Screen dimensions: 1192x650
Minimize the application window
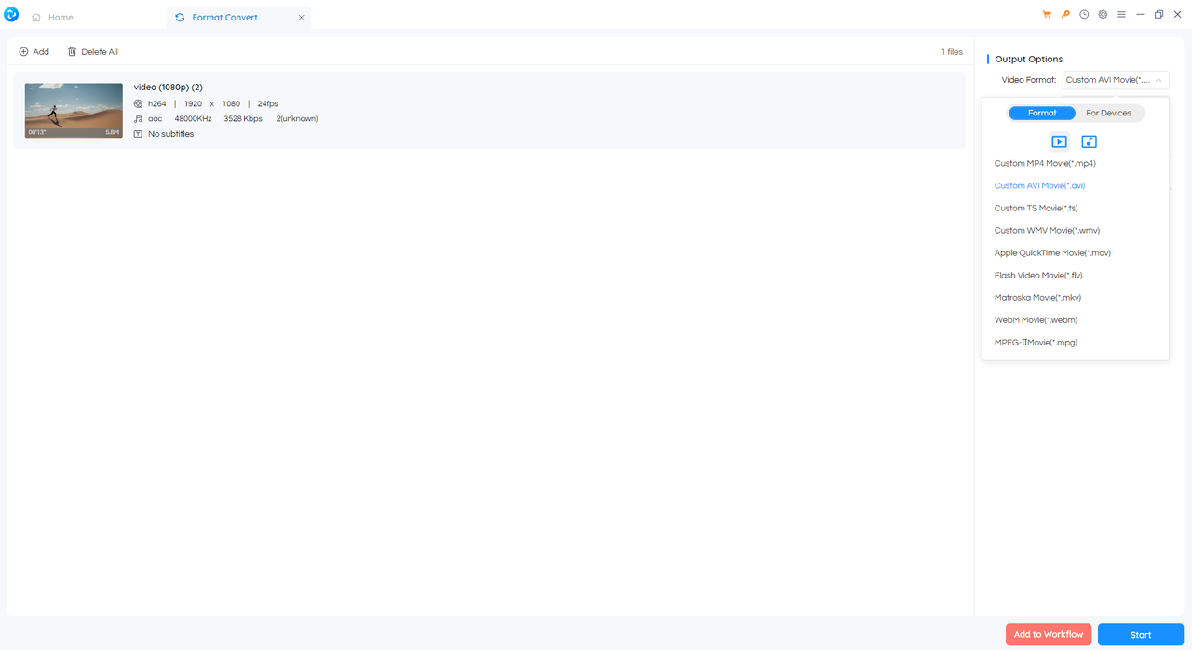coord(1140,15)
